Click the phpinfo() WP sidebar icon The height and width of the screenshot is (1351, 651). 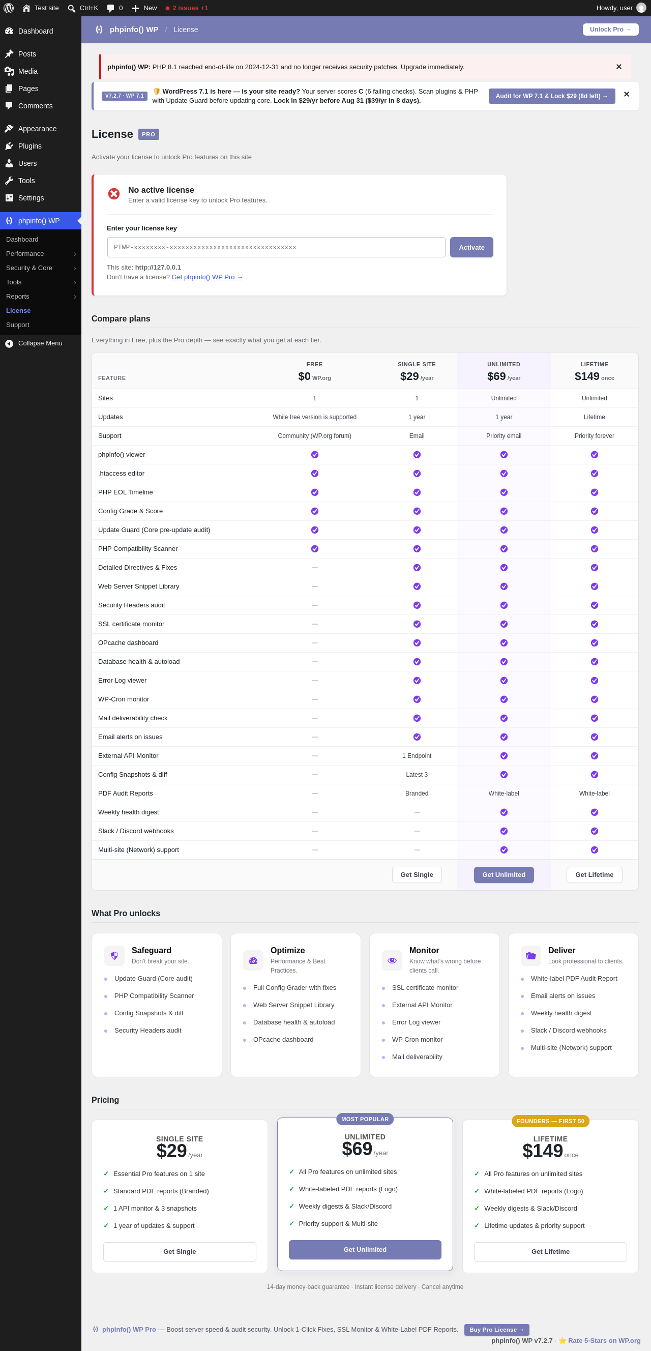[x=9, y=221]
